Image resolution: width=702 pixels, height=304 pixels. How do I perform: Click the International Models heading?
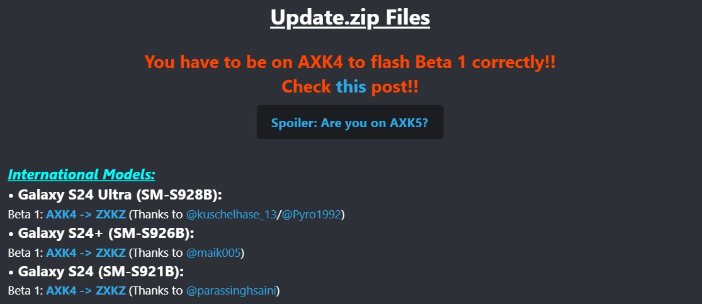tap(81, 174)
